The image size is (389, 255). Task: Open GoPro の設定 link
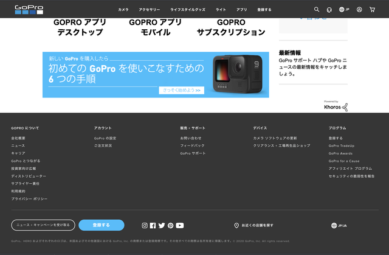click(x=105, y=138)
